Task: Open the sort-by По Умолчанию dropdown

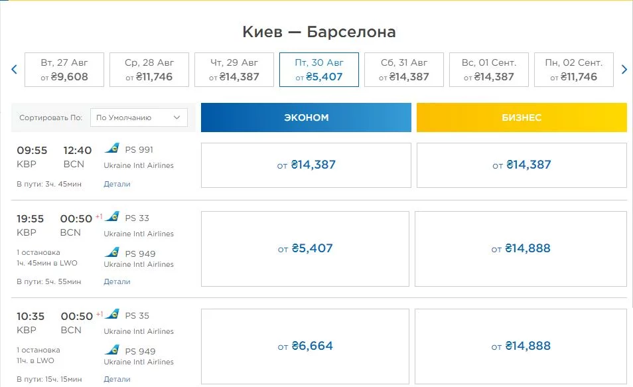Action: pyautogui.click(x=138, y=117)
